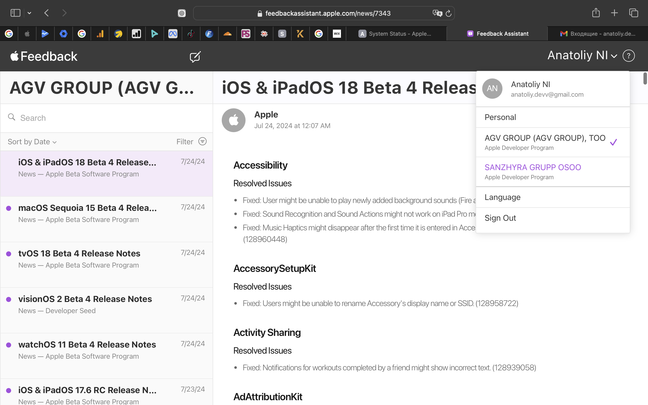The image size is (648, 405).
Task: Click the Apple author avatar
Action: pos(233,120)
